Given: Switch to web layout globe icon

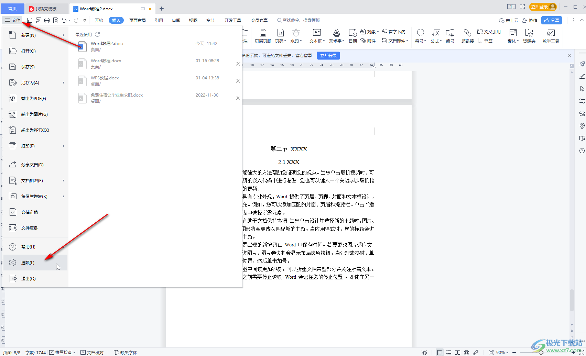Looking at the screenshot, I should tap(466, 353).
